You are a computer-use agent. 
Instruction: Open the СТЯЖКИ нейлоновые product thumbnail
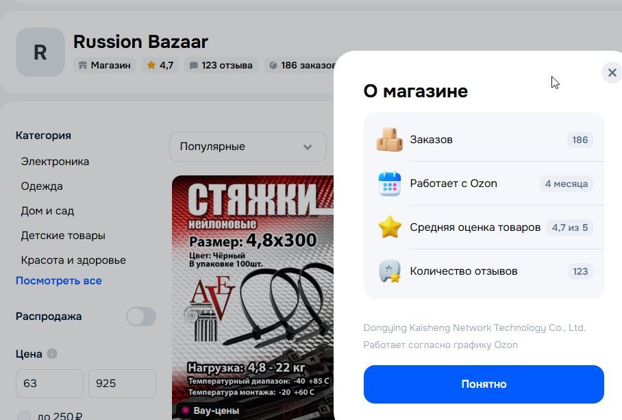[x=253, y=297]
